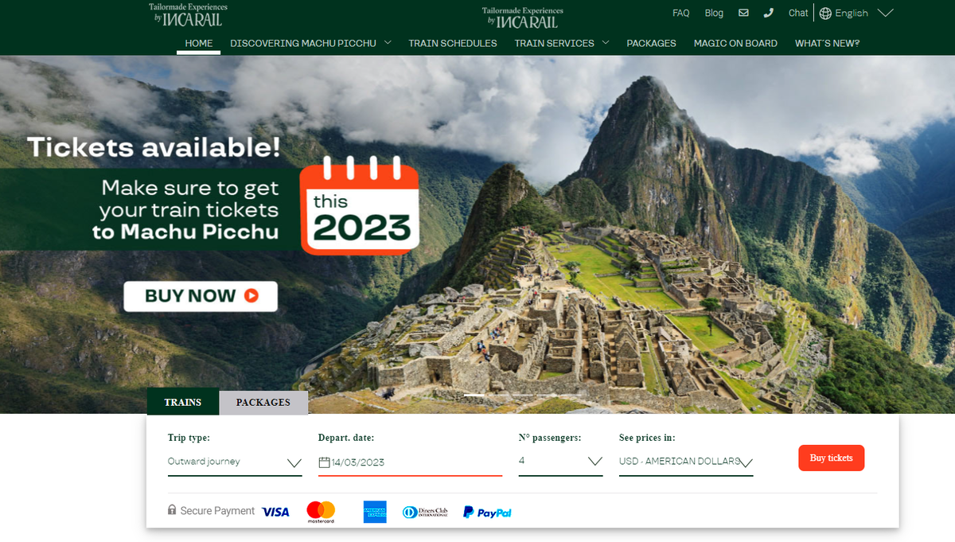Select the first carousel slide indicator
The image size is (955, 542).
click(x=474, y=395)
